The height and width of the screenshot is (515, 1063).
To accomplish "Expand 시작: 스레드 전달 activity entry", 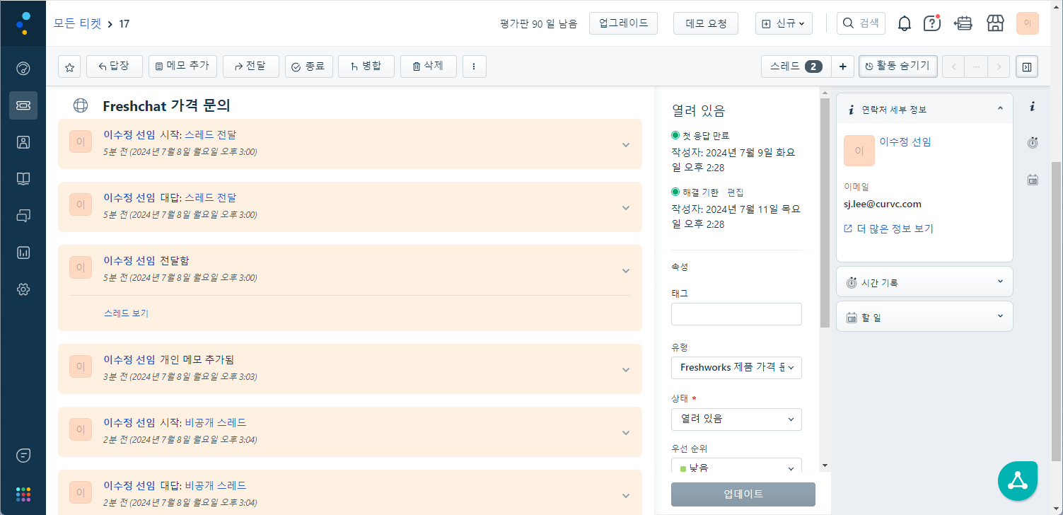I will (x=626, y=144).
